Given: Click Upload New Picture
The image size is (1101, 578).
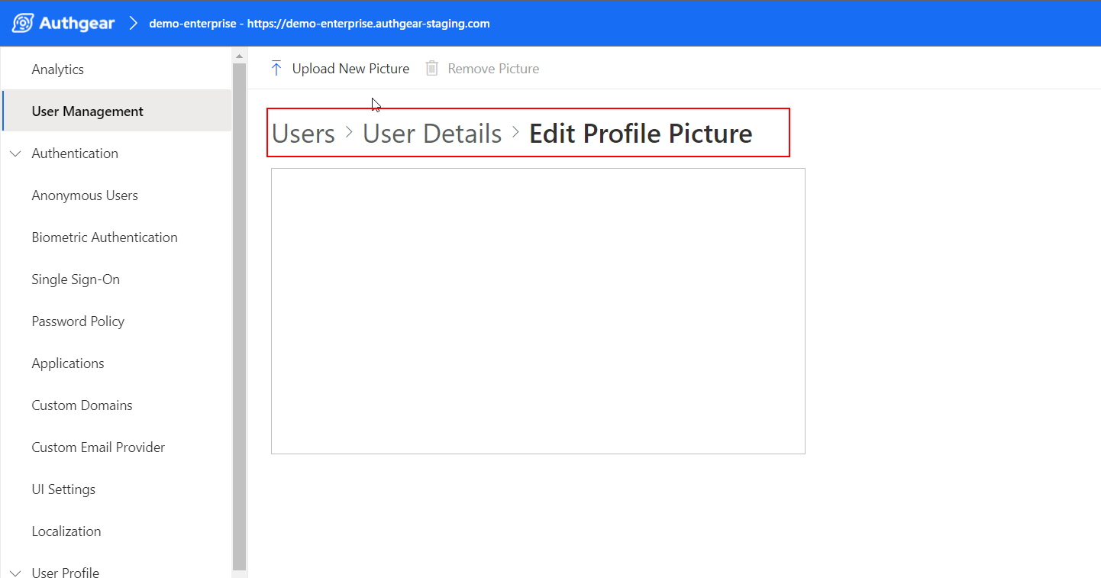Looking at the screenshot, I should pyautogui.click(x=350, y=68).
